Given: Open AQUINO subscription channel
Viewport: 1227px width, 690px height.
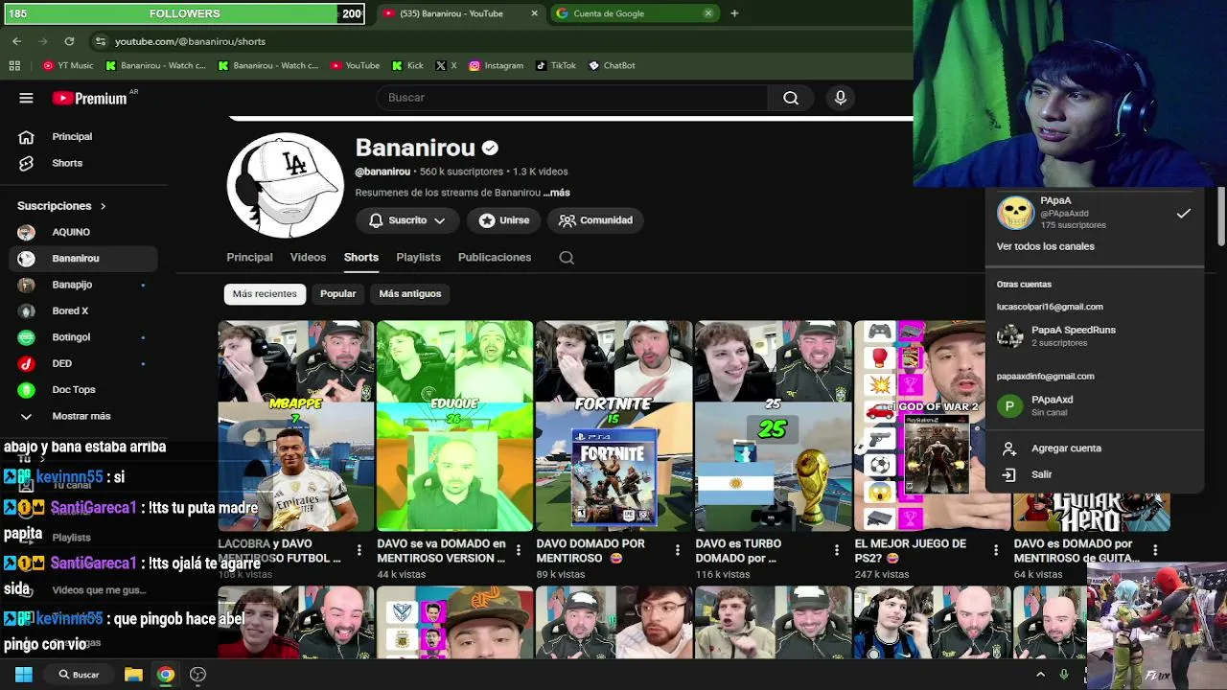Looking at the screenshot, I should coord(83,232).
